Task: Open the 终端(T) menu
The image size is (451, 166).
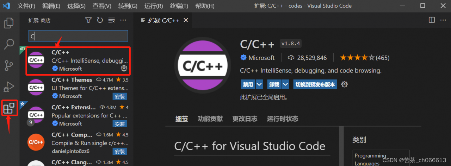Action: coord(179,6)
